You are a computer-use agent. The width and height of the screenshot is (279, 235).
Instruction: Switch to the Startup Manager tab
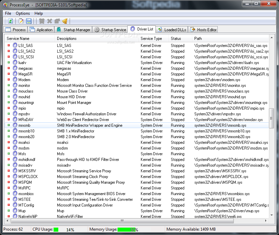[x=73, y=30]
